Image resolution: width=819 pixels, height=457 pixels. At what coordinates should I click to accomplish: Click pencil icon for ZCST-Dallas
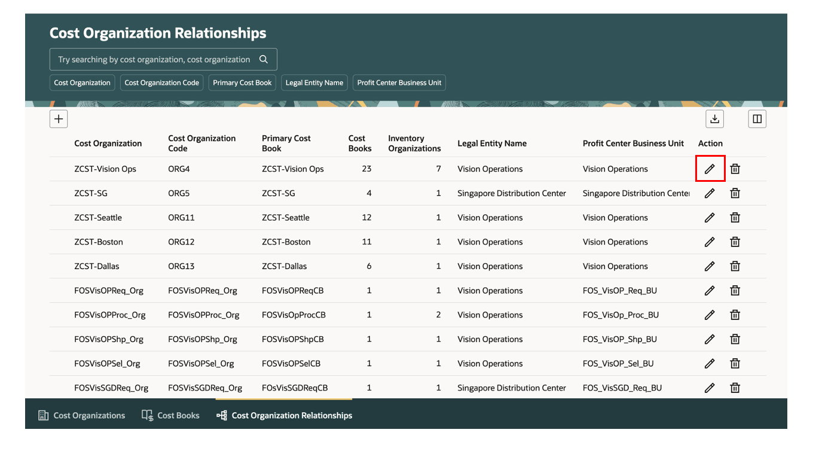tap(710, 266)
